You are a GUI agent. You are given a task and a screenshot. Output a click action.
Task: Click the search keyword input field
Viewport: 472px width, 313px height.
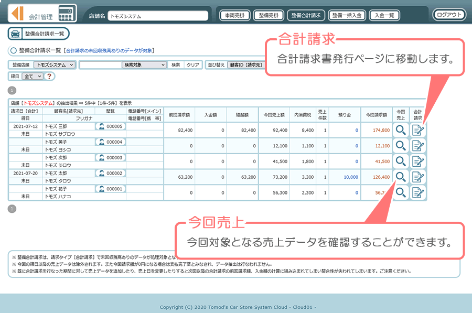tap(101, 64)
